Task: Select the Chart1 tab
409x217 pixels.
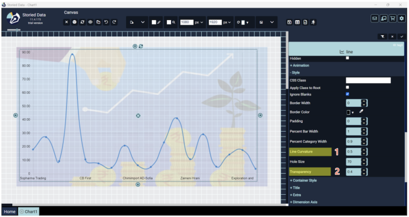Action: [29, 211]
